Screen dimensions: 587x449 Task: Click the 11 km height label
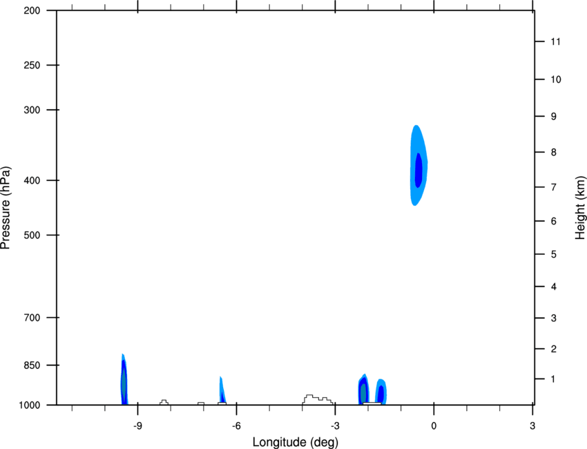(555, 41)
